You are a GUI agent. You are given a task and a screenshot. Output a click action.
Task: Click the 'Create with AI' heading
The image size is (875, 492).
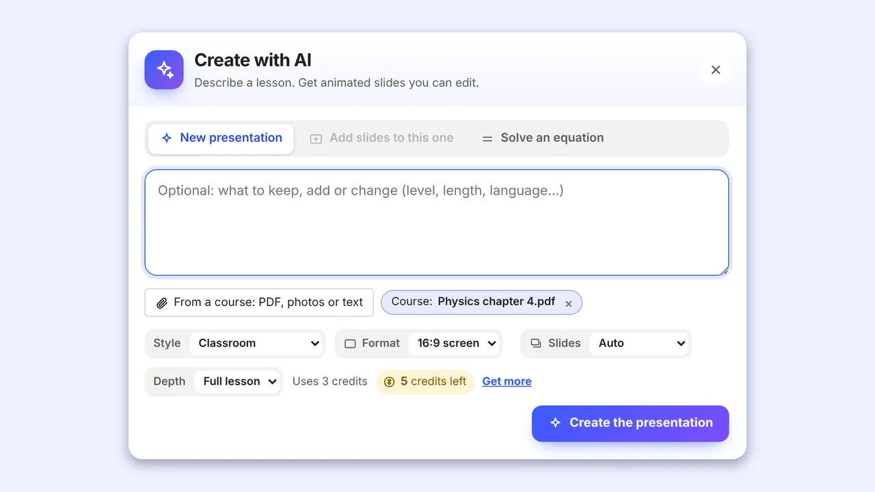[253, 60]
